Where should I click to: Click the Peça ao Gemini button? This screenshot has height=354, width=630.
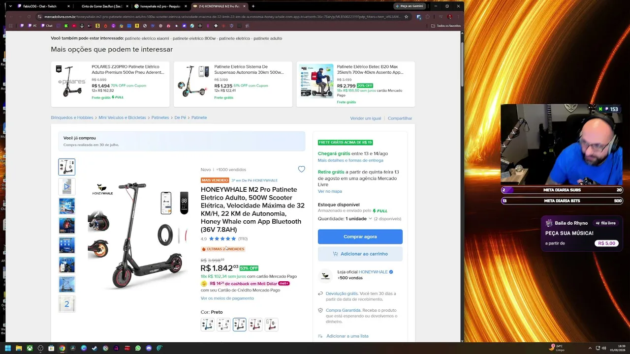click(409, 6)
